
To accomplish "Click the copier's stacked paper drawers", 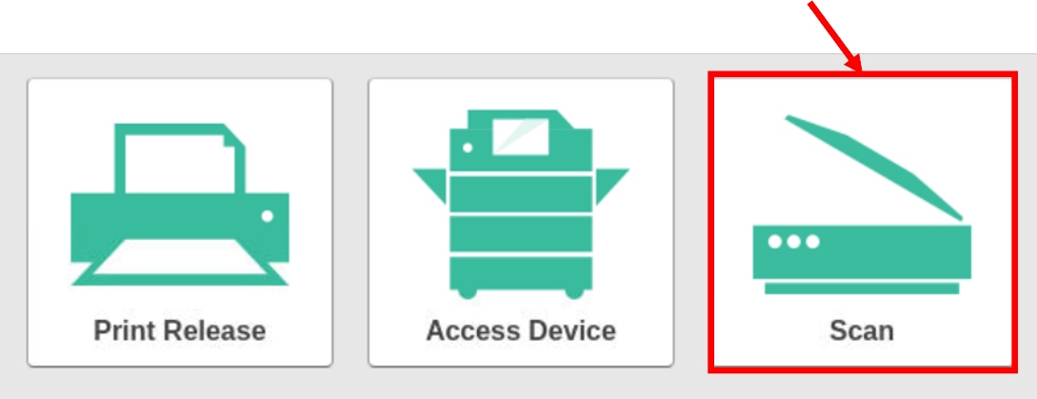I will pos(521,231).
